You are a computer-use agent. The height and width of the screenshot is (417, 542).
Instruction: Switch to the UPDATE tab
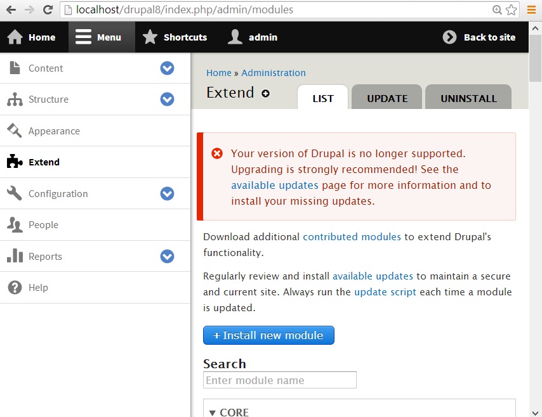click(x=387, y=98)
